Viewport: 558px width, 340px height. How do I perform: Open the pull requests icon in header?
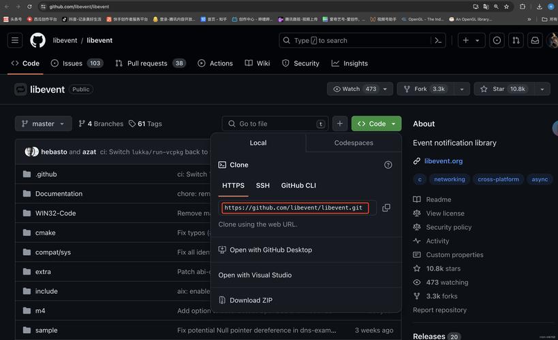click(x=516, y=40)
